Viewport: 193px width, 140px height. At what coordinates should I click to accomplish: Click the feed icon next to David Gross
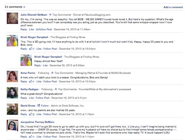pos(39,105)
